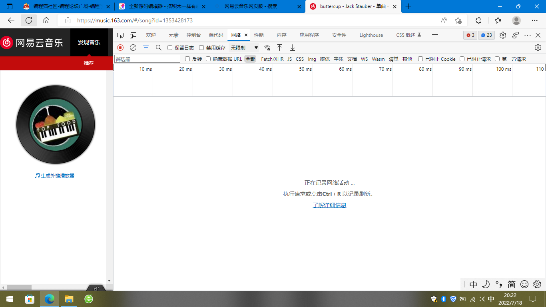Open tab actions menu icon at top left

[x=10, y=6]
